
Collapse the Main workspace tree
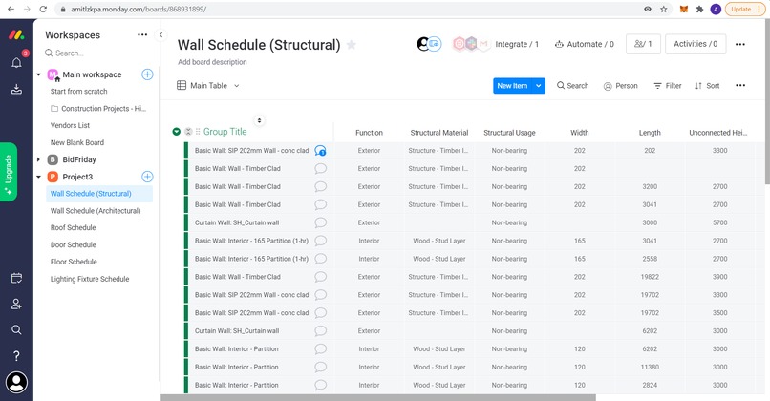[38, 74]
